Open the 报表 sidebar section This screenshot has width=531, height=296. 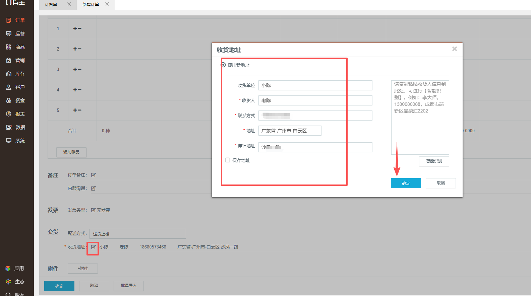(x=15, y=114)
